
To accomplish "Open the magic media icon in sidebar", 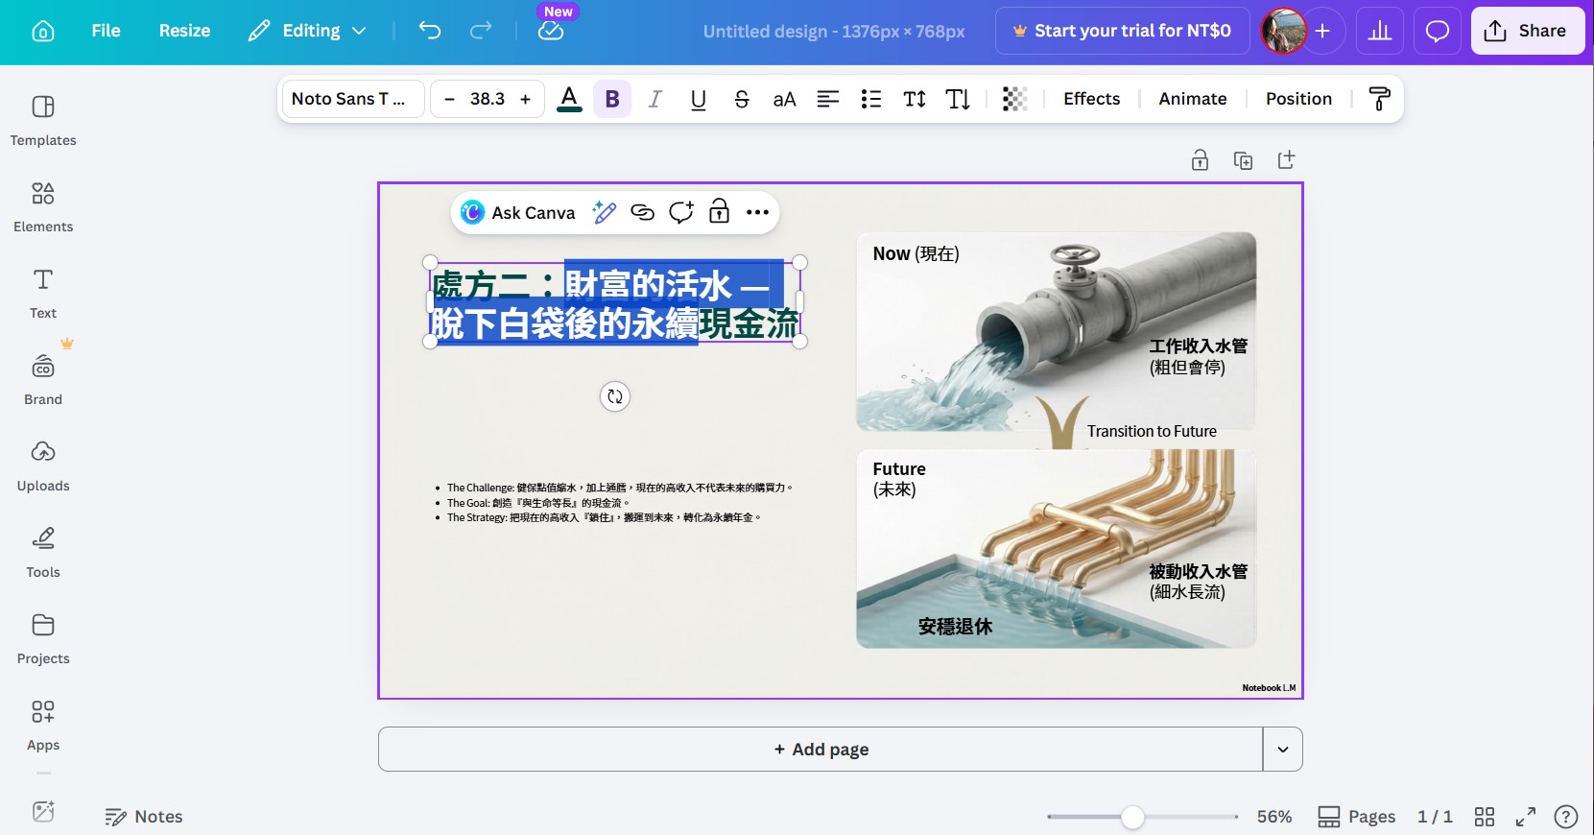I will (43, 811).
